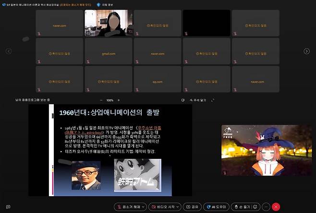Click Astro Boy hyperlink text in slide

click(x=113, y=130)
